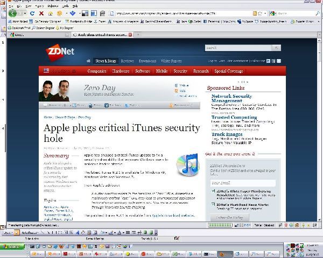This screenshot has width=323, height=258.
Task: Open the Hardware category in red bar
Action: [121, 71]
